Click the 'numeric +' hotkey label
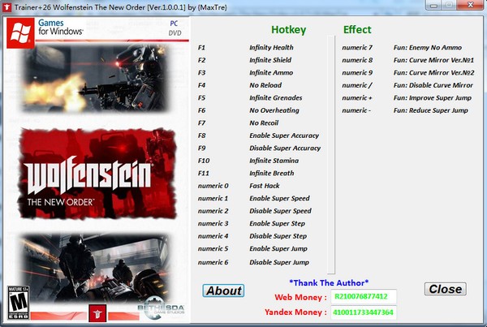Image resolution: width=487 pixels, height=327 pixels. 357,98
